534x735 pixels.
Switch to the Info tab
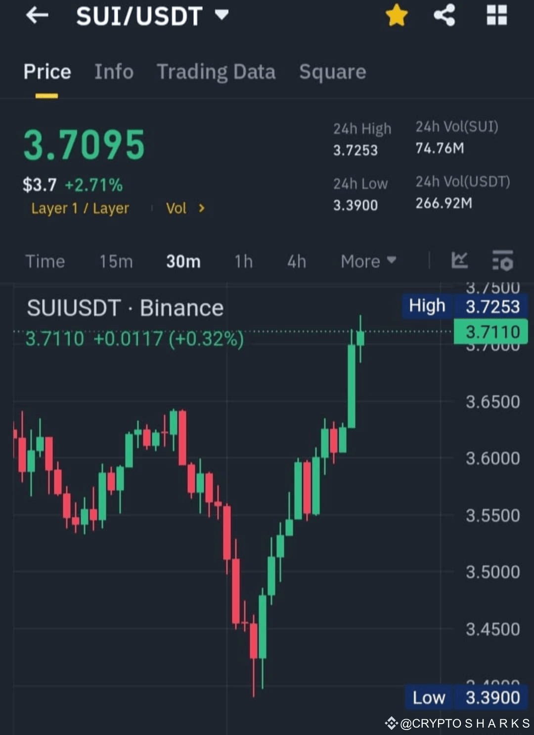(114, 72)
